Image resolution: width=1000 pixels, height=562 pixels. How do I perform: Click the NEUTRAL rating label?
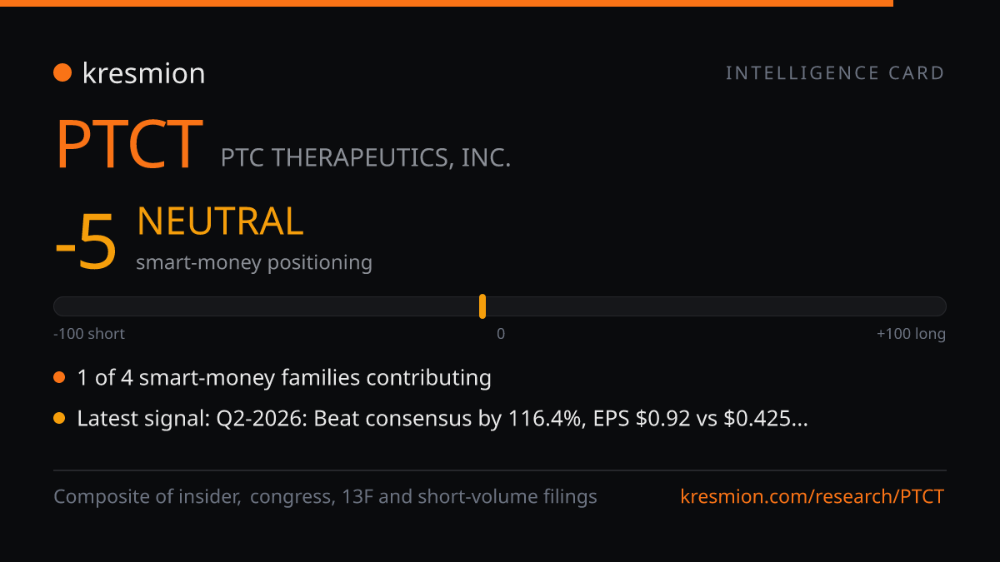(x=220, y=221)
